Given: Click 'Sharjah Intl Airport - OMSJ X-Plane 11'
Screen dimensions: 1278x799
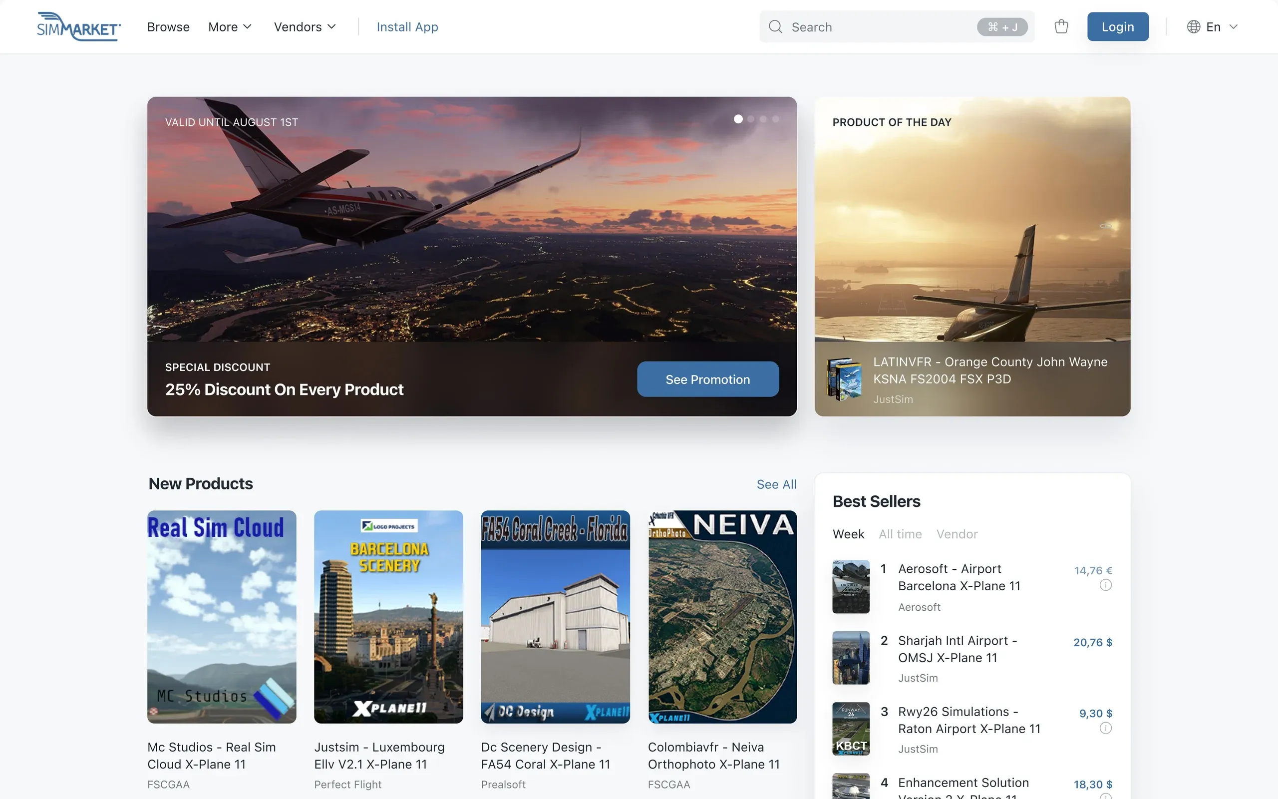Looking at the screenshot, I should [958, 649].
